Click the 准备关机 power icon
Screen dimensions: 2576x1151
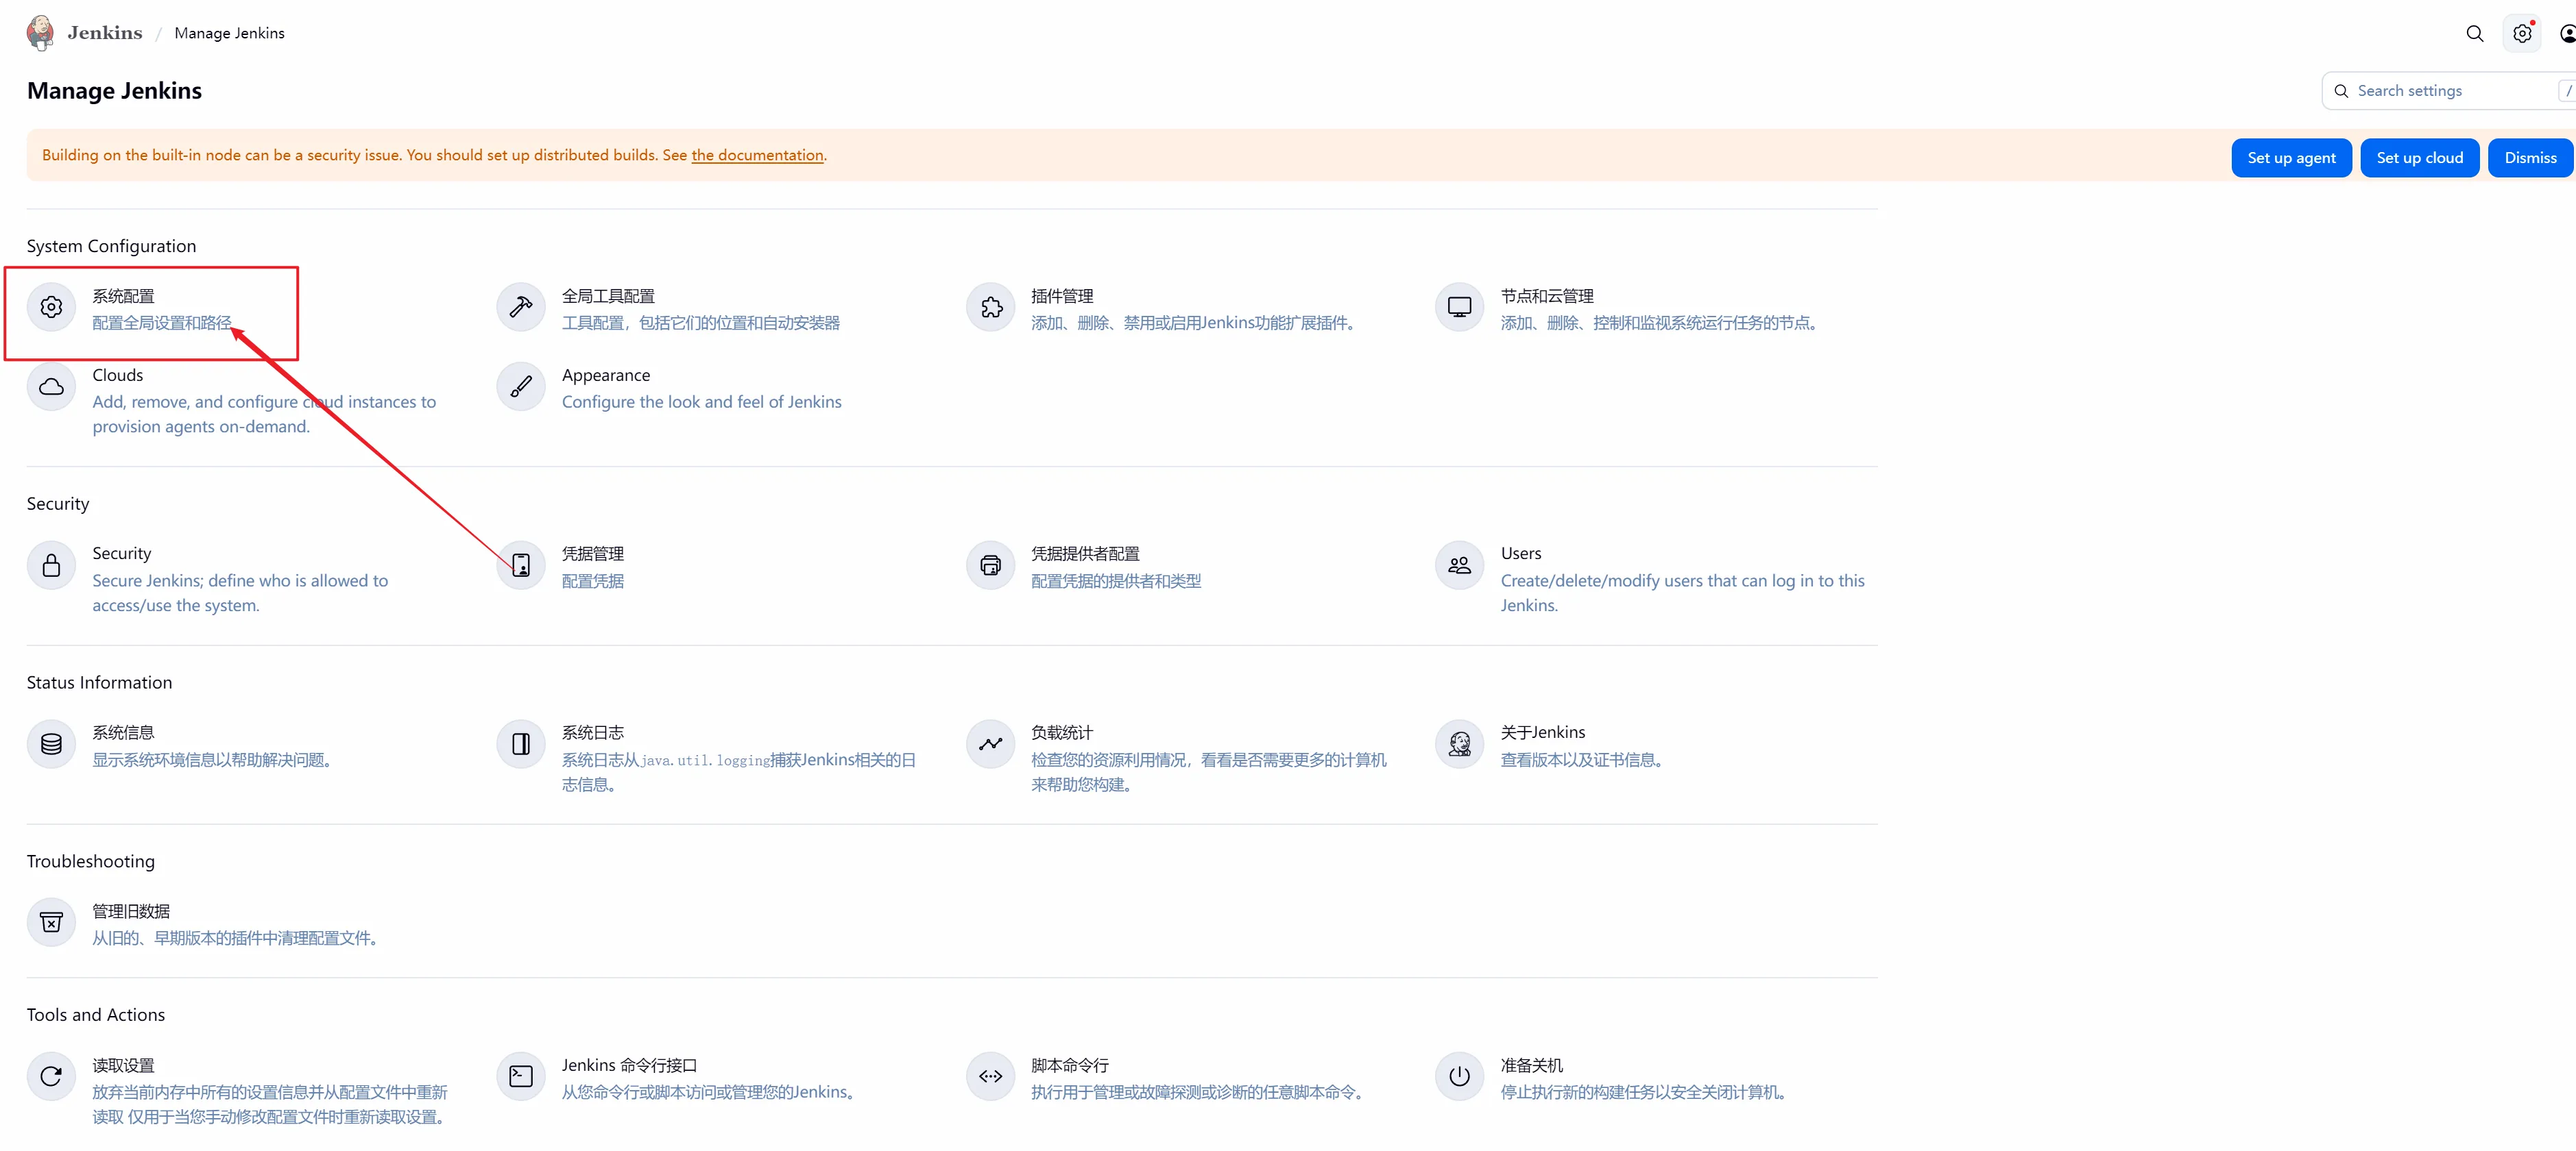[x=1459, y=1077]
